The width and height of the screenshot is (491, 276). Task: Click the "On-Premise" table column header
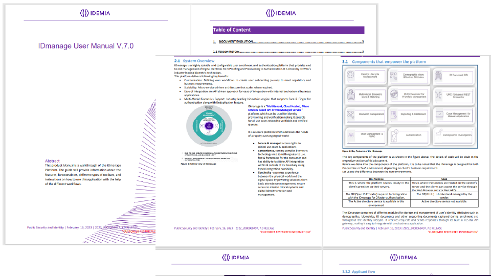coord(376,179)
